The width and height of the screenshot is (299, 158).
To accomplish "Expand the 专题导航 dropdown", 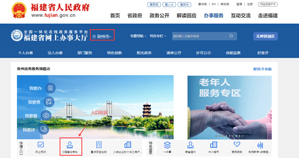I will tap(138, 36).
